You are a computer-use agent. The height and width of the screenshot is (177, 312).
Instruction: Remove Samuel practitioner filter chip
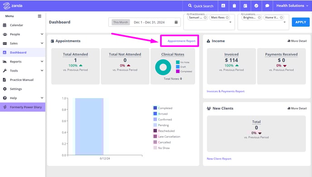pyautogui.click(x=205, y=18)
